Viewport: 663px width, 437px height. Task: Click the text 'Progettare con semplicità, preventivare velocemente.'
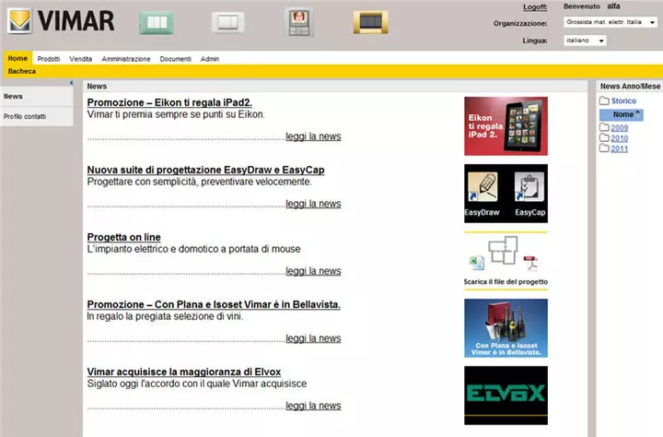pyautogui.click(x=199, y=182)
